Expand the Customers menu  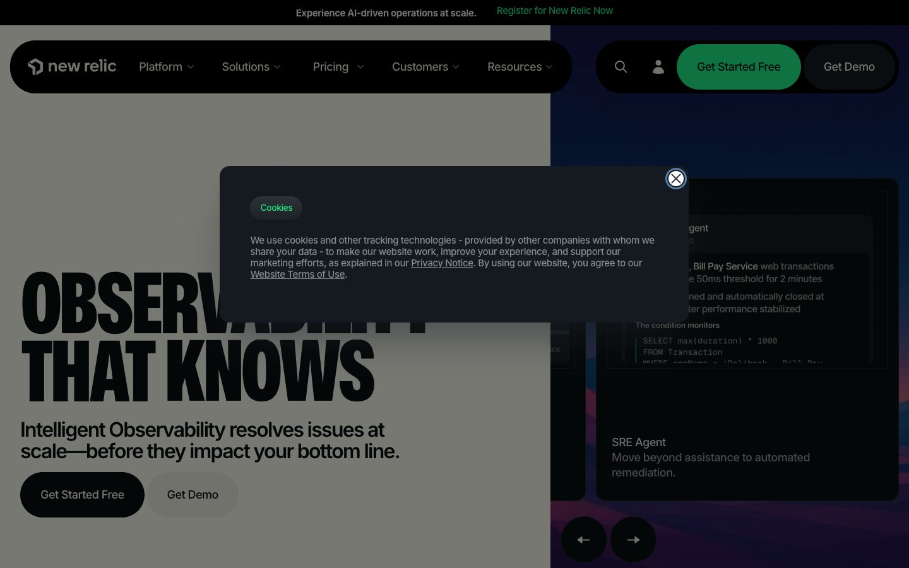tap(425, 67)
